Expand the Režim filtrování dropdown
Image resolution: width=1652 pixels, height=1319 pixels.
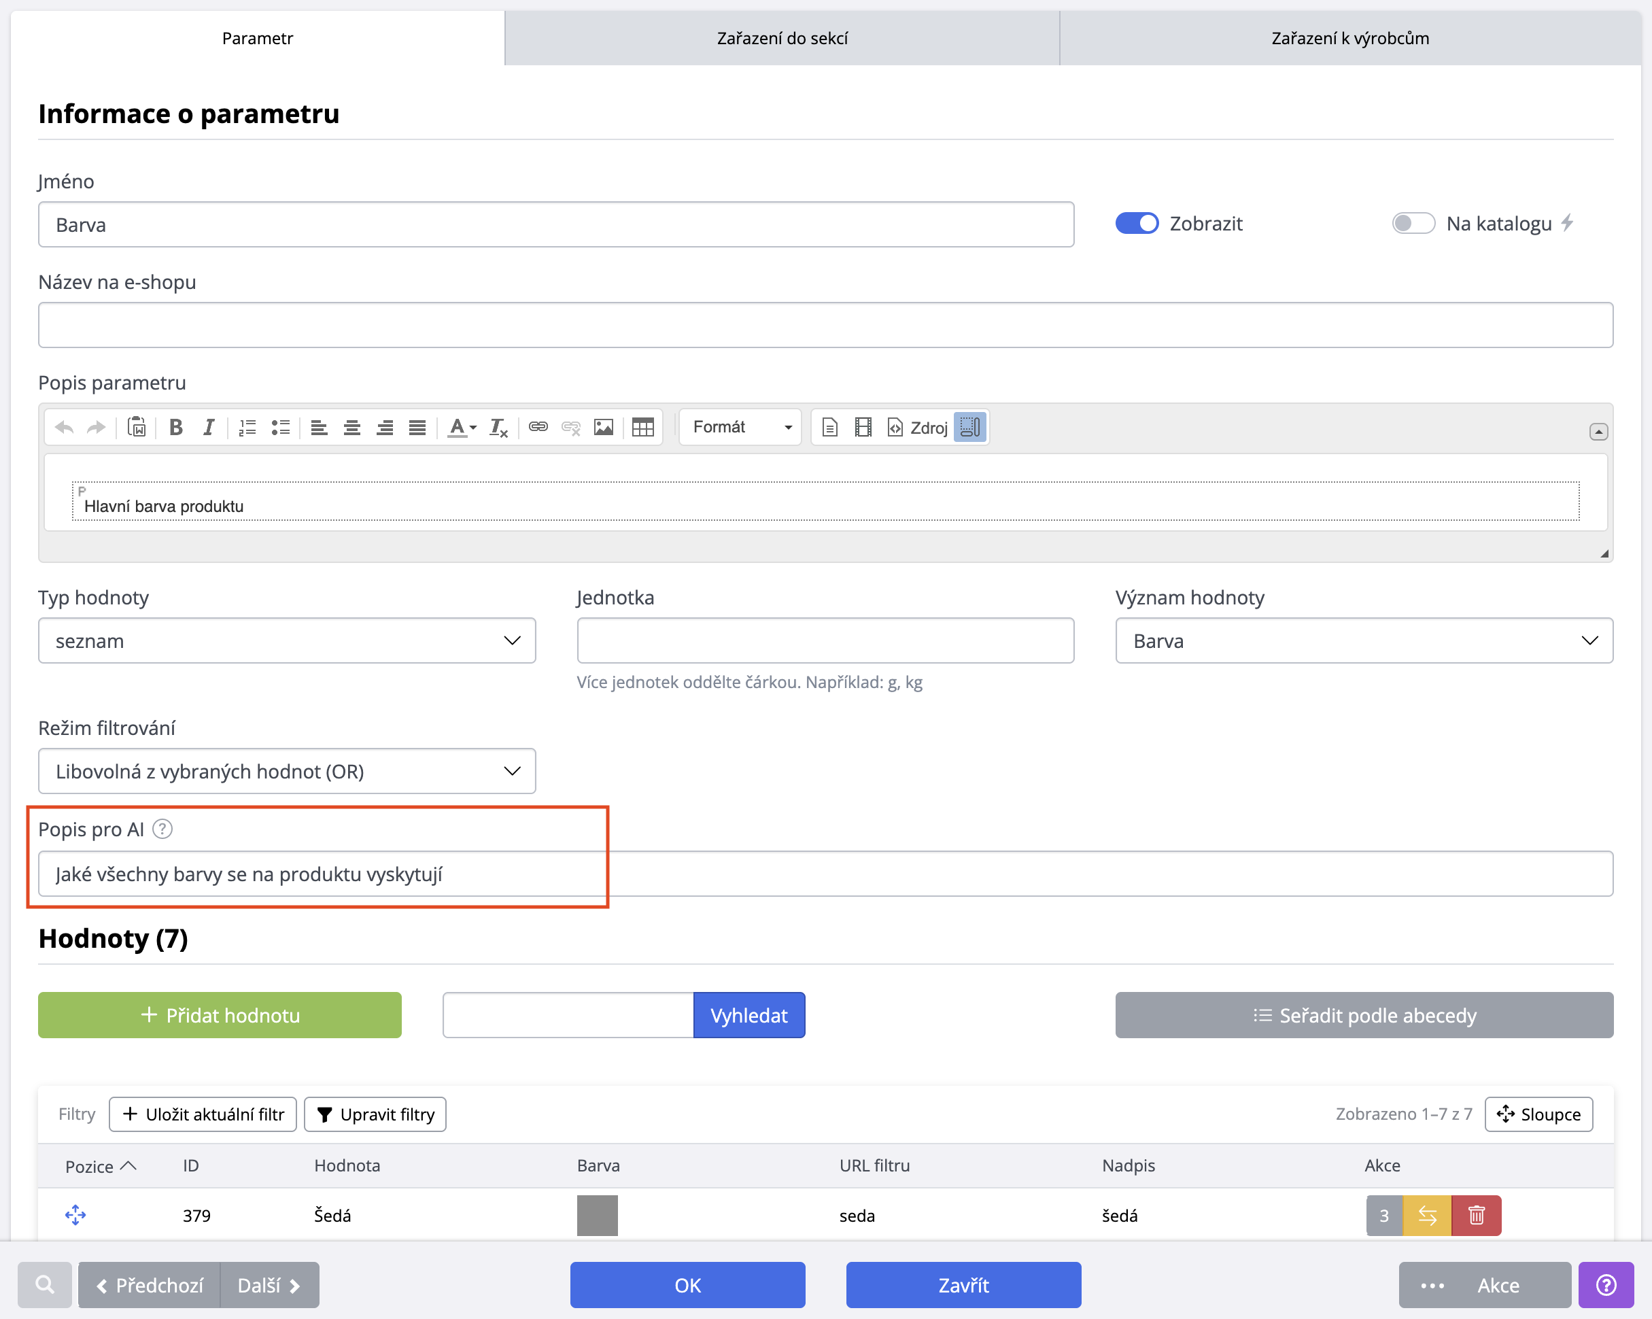tap(287, 770)
